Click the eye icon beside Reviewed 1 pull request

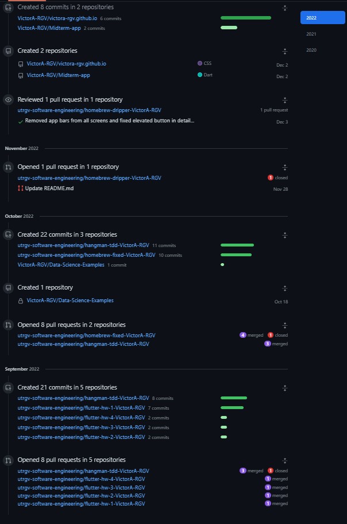(8, 99)
